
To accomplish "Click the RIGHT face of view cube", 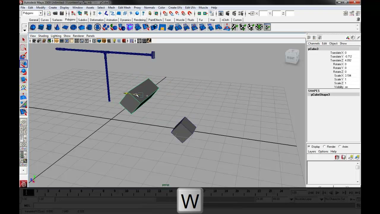I will pos(291,58).
